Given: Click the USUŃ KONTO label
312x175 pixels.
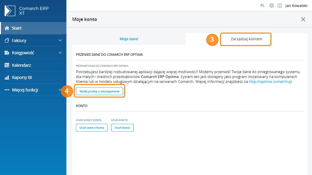Looking at the screenshot, I should 119,120.
